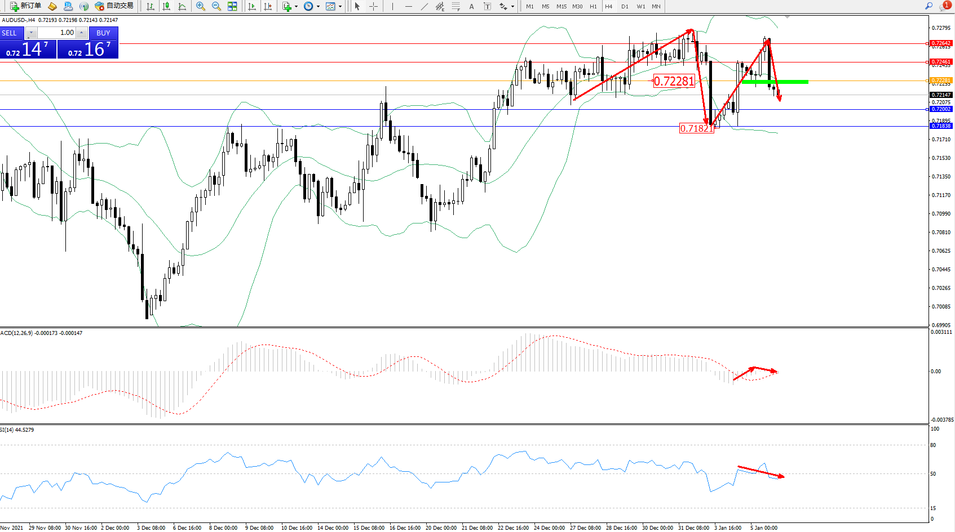Click the red 0.72642 price level marker
Viewport: 955px width, 532px height.
coord(940,43)
